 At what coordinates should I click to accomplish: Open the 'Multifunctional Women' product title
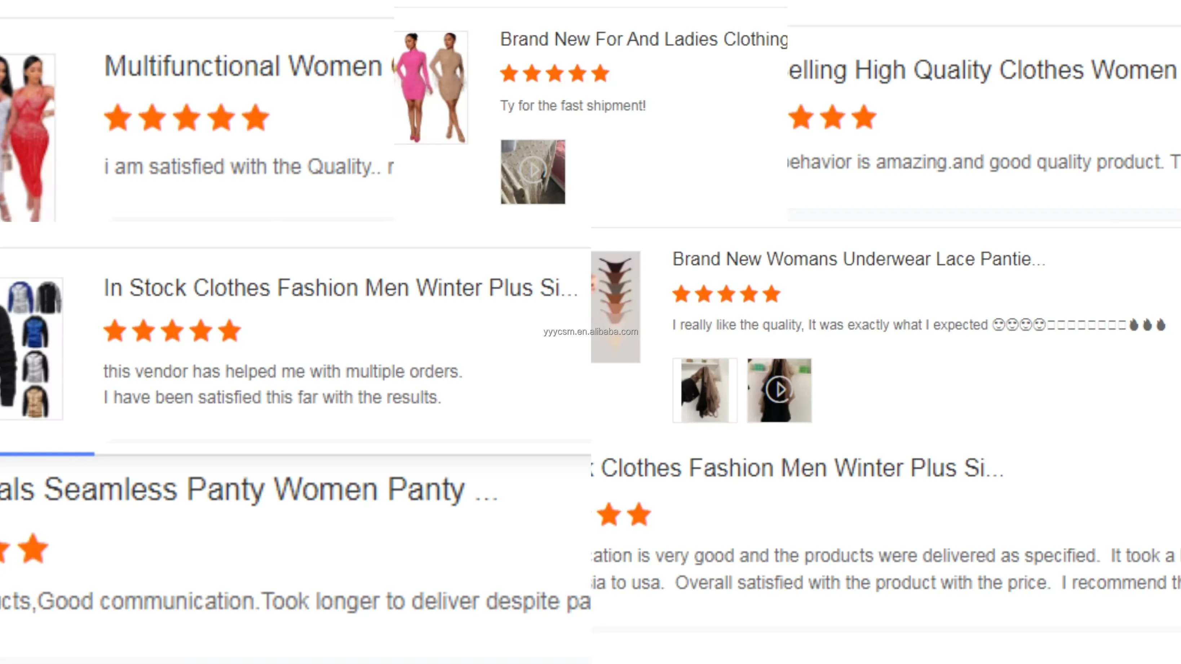(x=243, y=66)
